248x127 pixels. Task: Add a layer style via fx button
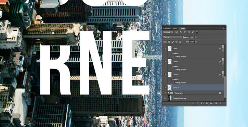[x=198, y=103]
